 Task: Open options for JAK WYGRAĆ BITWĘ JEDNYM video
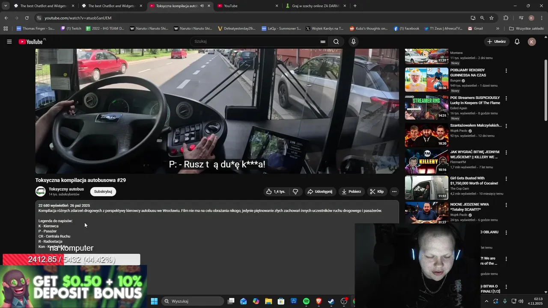(506, 152)
